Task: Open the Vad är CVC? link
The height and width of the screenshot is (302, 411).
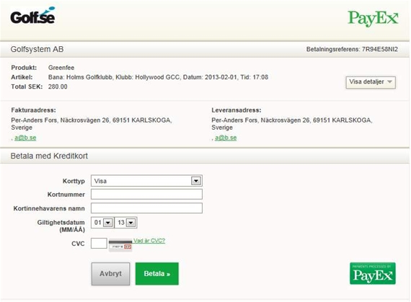Action: (149, 241)
